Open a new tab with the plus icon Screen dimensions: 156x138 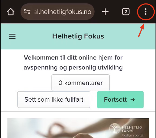pyautogui.click(x=105, y=12)
